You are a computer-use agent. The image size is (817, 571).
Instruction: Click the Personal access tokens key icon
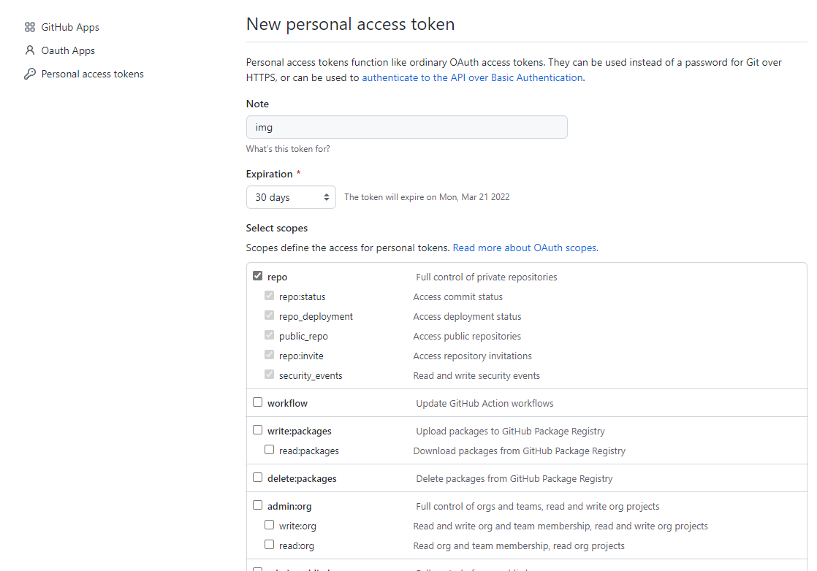click(x=30, y=74)
